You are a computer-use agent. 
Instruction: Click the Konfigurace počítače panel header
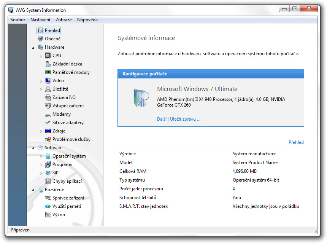pyautogui.click(x=211, y=74)
